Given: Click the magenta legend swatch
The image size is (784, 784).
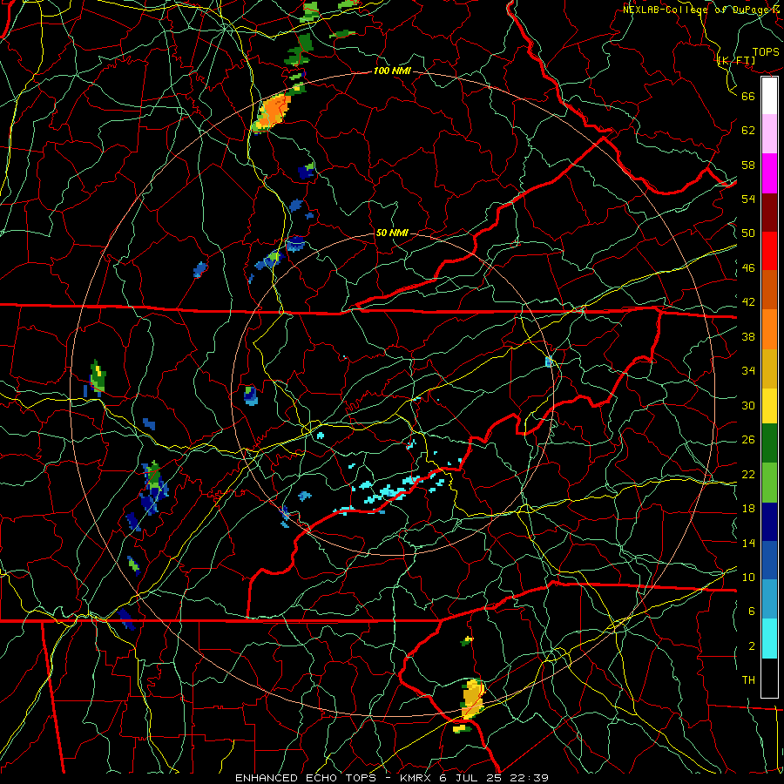Looking at the screenshot, I should coord(769,173).
